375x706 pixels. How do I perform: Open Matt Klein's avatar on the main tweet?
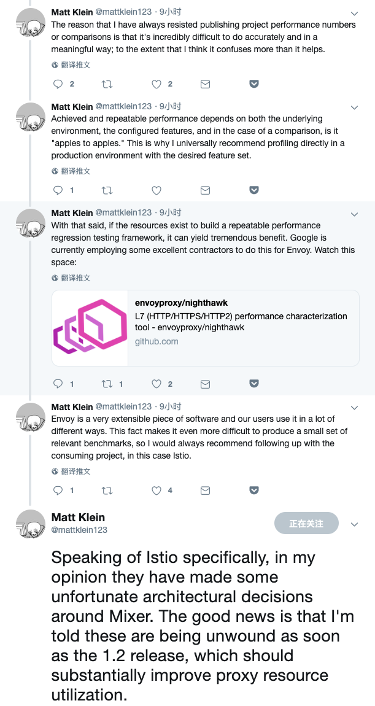[31, 526]
